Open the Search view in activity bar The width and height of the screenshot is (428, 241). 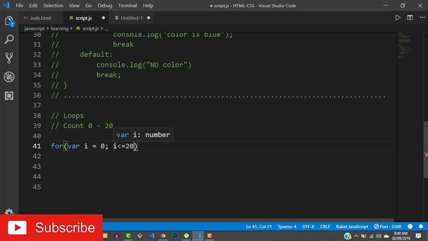point(9,39)
